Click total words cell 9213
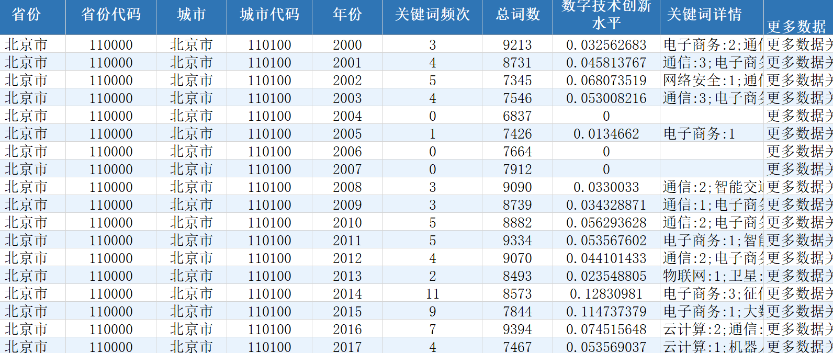833x353 pixels. click(x=517, y=45)
